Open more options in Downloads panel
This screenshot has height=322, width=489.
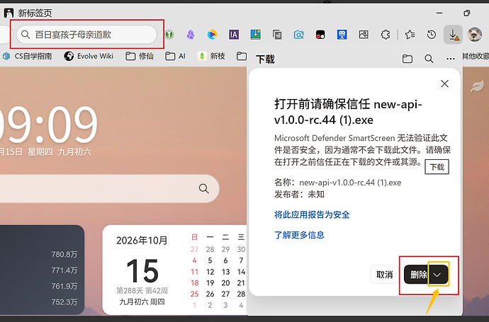tap(450, 59)
